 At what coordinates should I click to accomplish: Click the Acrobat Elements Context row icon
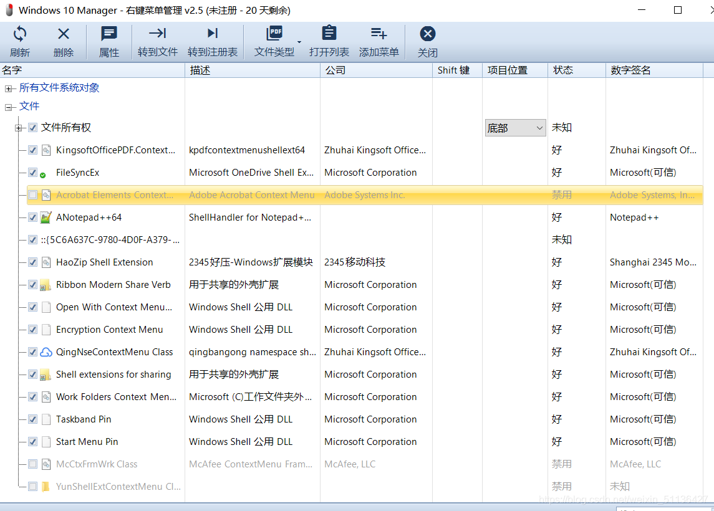coord(46,195)
